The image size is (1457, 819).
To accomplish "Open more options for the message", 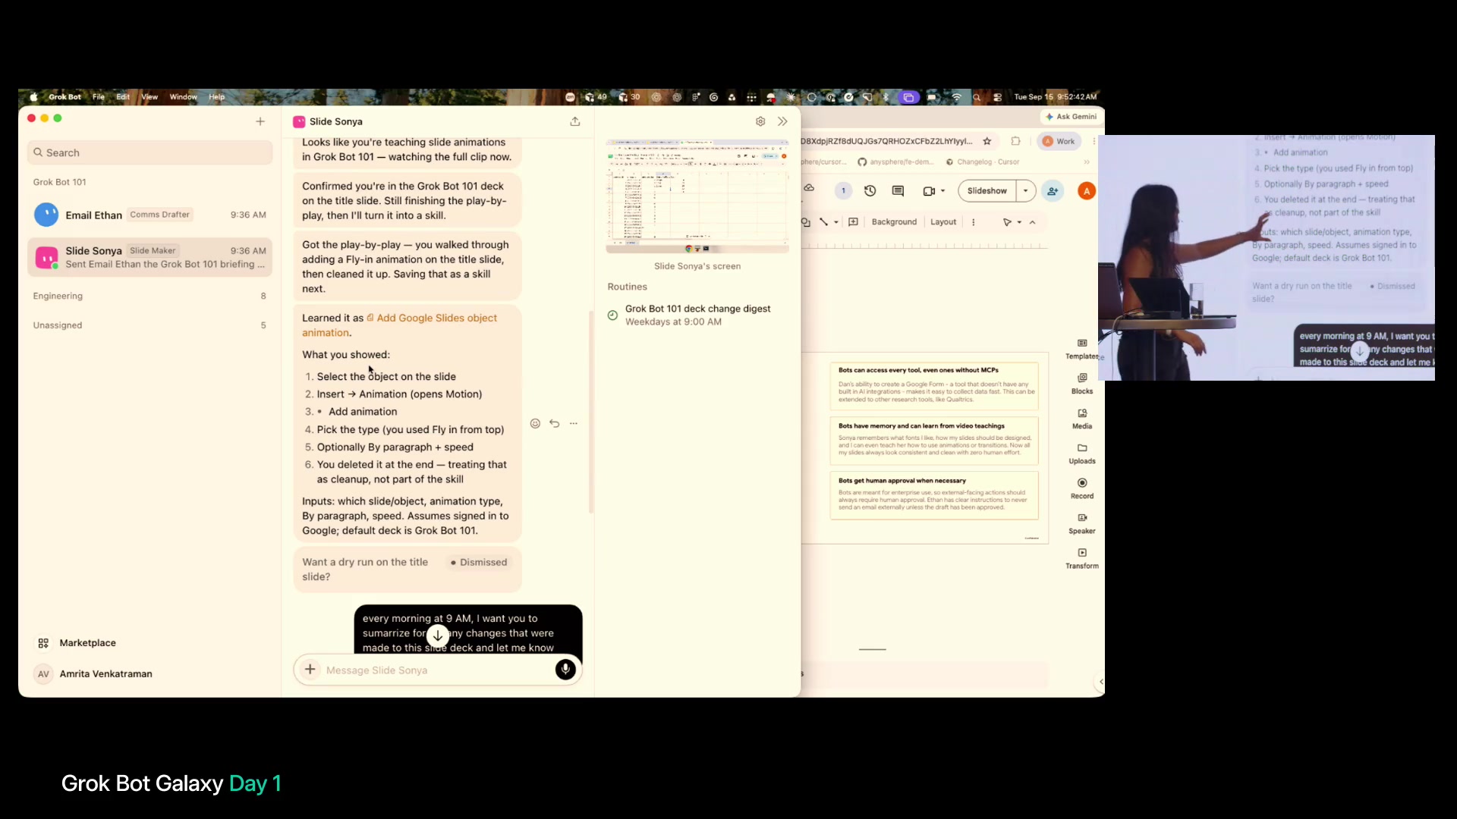I will (x=574, y=424).
